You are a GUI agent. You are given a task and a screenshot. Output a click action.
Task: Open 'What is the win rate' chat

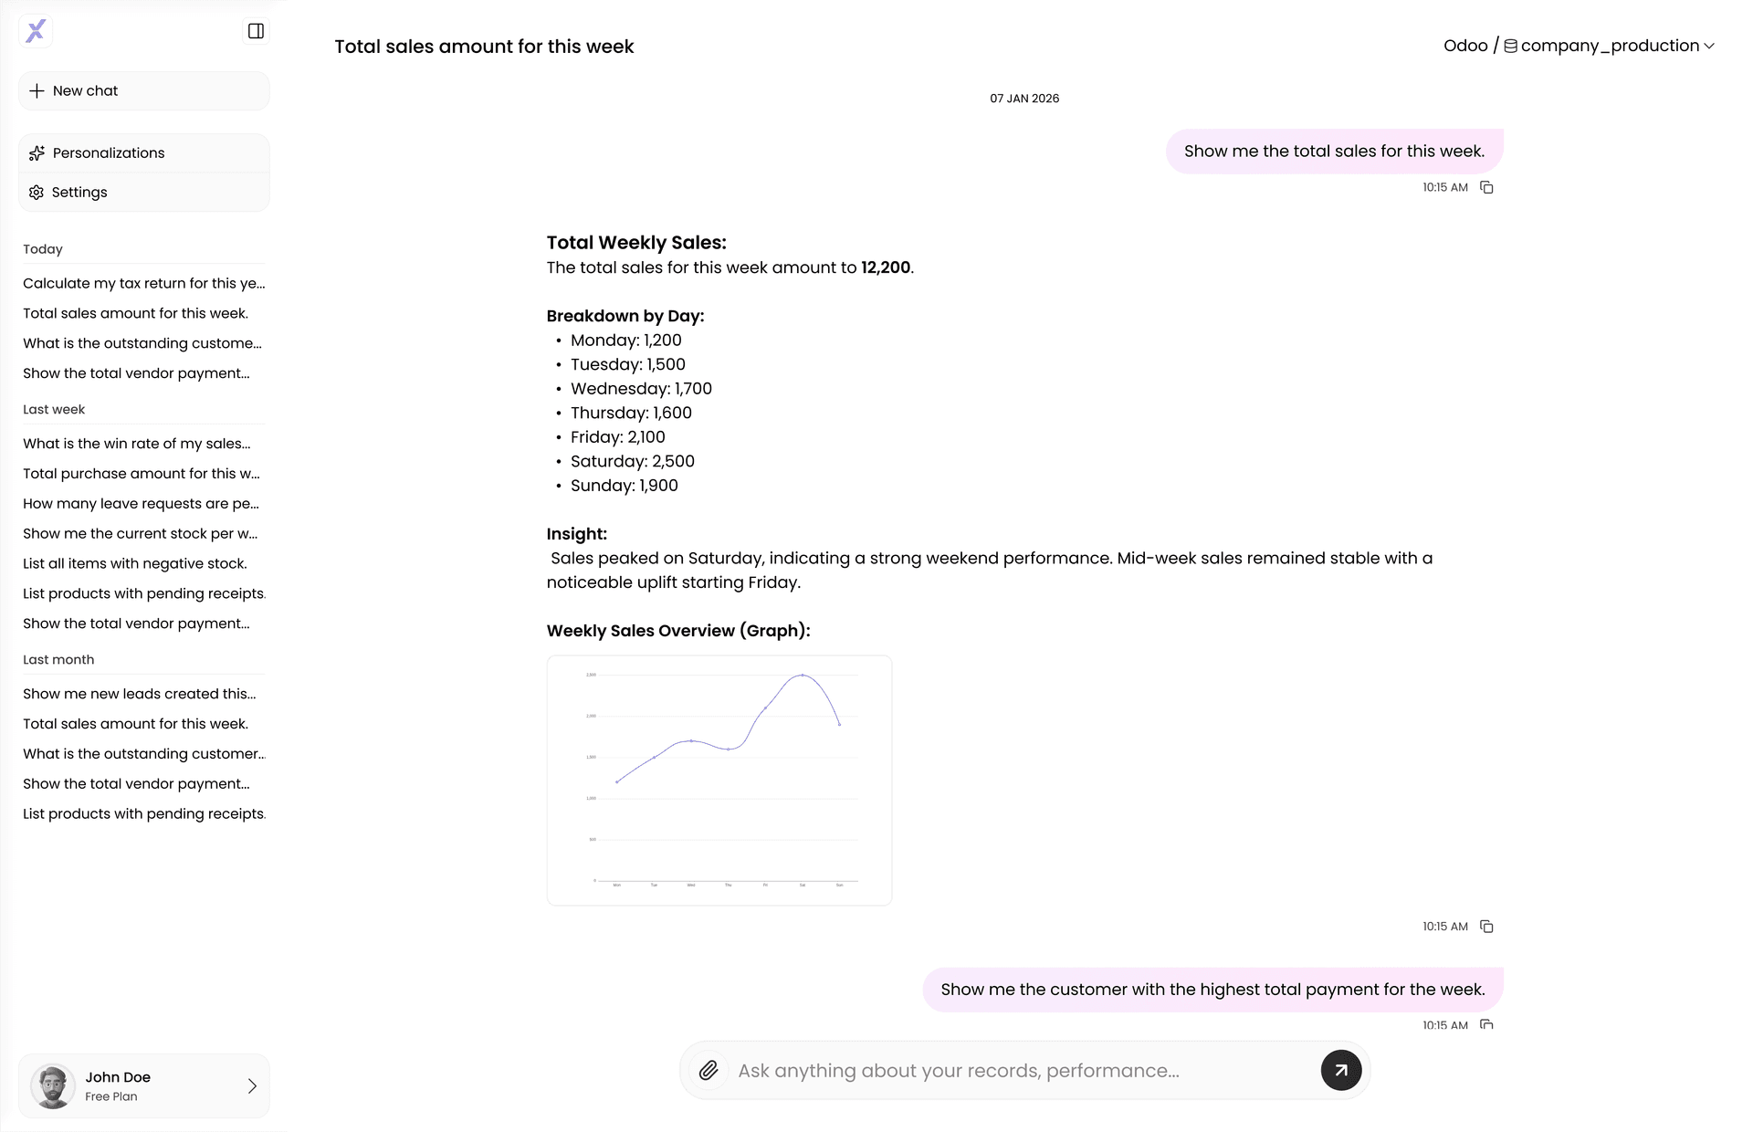[137, 444]
